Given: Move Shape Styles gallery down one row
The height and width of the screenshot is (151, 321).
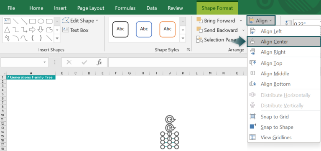Looking at the screenshot, I should 183,30.
